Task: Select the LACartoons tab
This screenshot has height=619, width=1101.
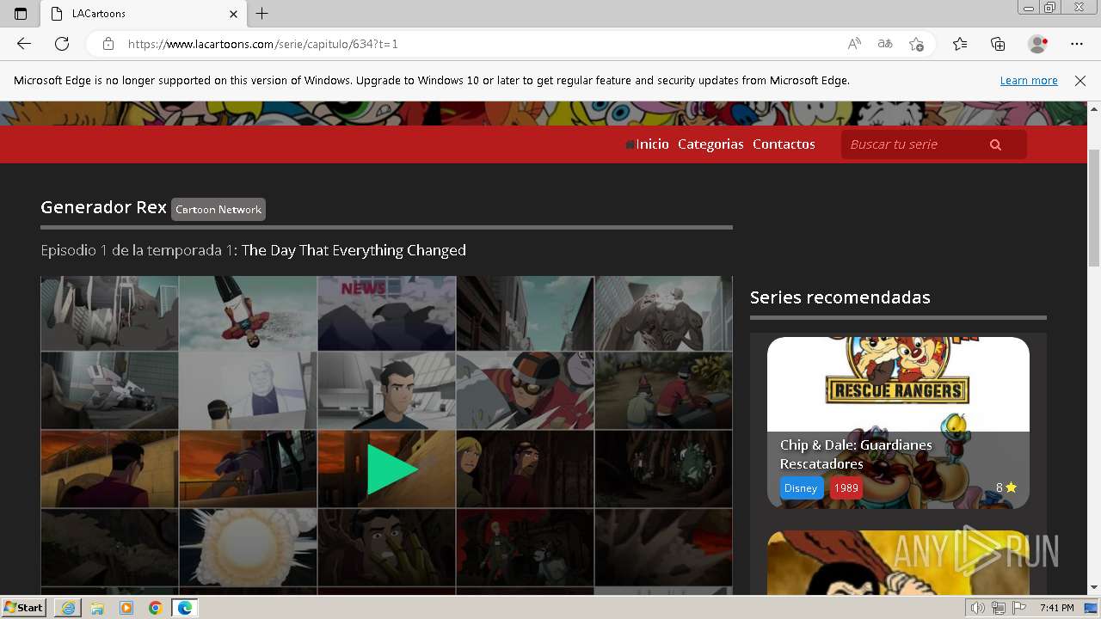Action: coord(142,14)
